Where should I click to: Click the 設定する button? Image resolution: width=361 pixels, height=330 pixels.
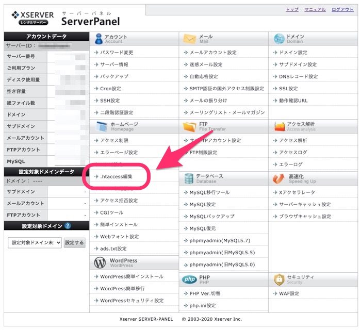[74, 242]
